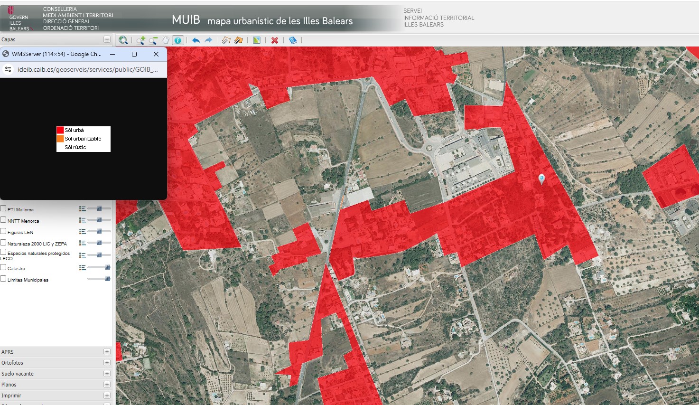The width and height of the screenshot is (699, 405).
Task: Click the green map overview icon
Action: point(257,40)
